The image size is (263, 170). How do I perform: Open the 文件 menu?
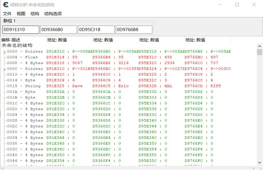(x=7, y=14)
